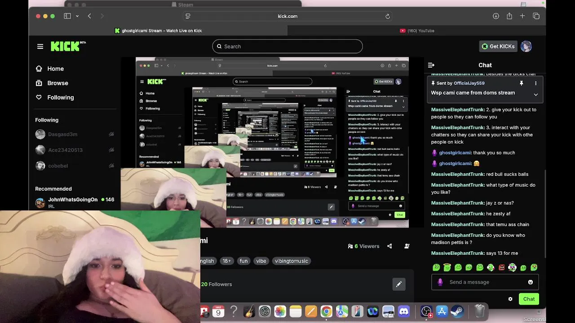This screenshot has height=323, width=575.
Task: Insert the angry red emote
Action: 501,267
